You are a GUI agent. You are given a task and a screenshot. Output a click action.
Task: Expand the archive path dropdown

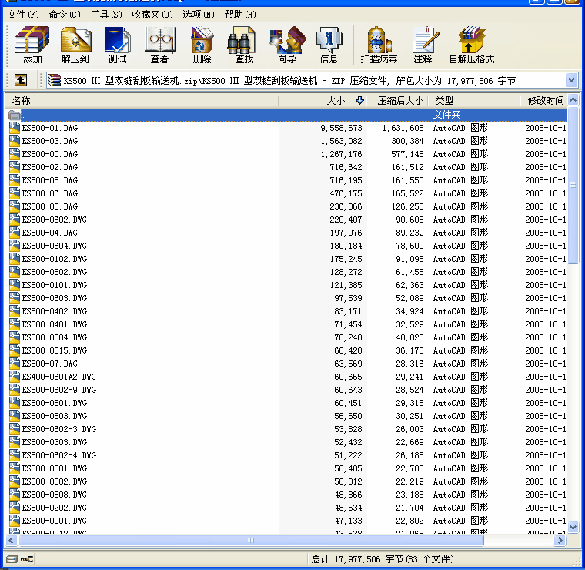coord(571,80)
